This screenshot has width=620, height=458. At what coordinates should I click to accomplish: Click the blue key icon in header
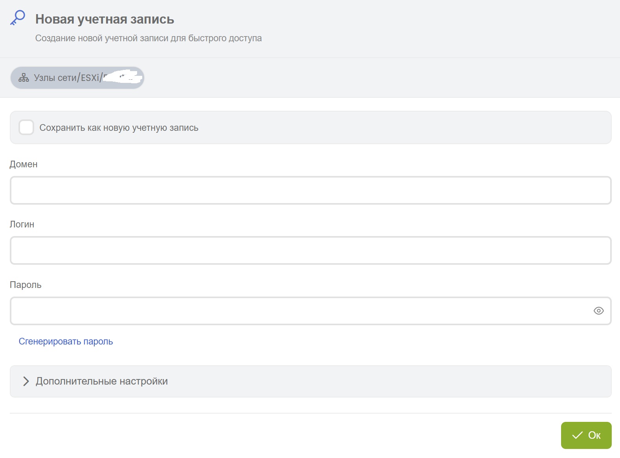point(18,18)
